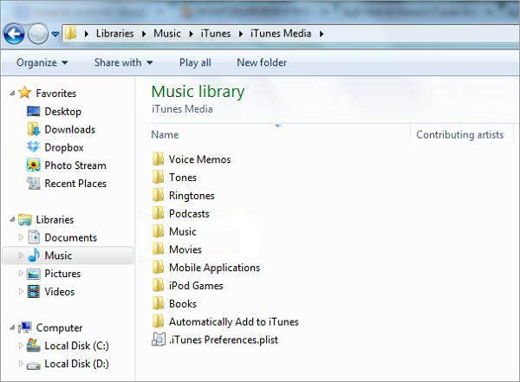Sort by Contributing artists column header

(x=461, y=134)
